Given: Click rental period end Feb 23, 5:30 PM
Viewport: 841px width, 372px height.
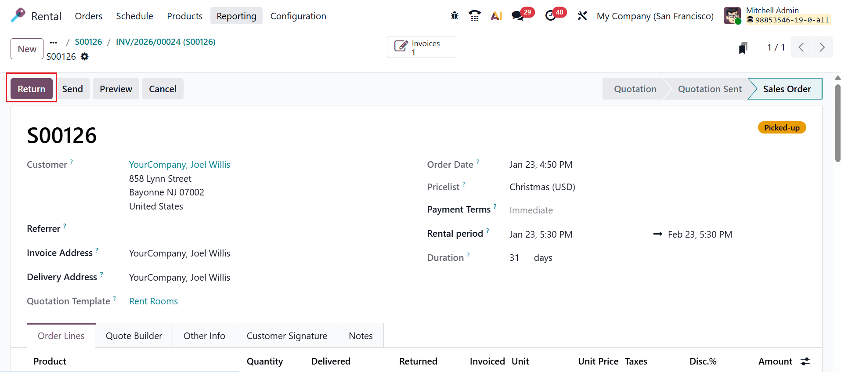Looking at the screenshot, I should pyautogui.click(x=700, y=234).
